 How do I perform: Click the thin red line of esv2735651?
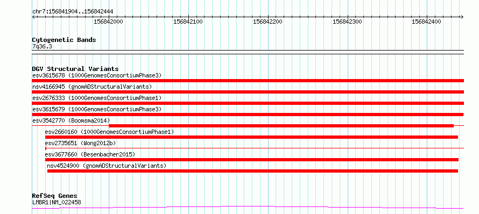point(255,148)
